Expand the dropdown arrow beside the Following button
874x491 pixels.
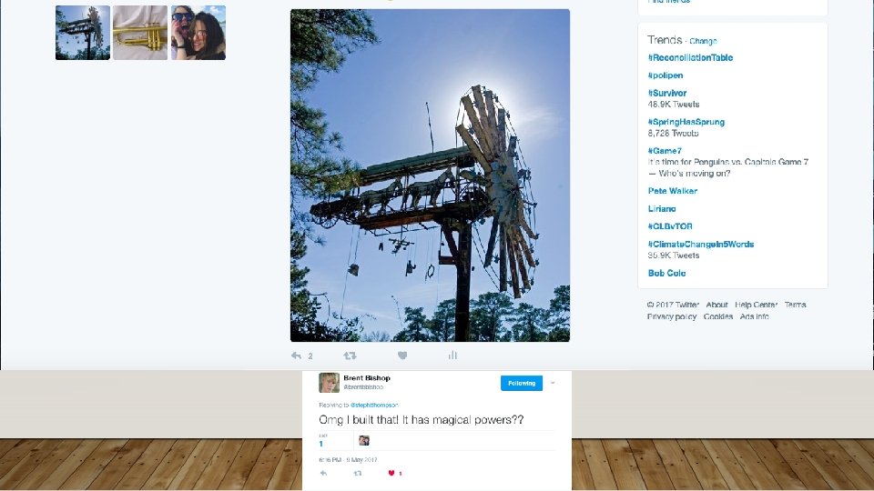click(553, 383)
